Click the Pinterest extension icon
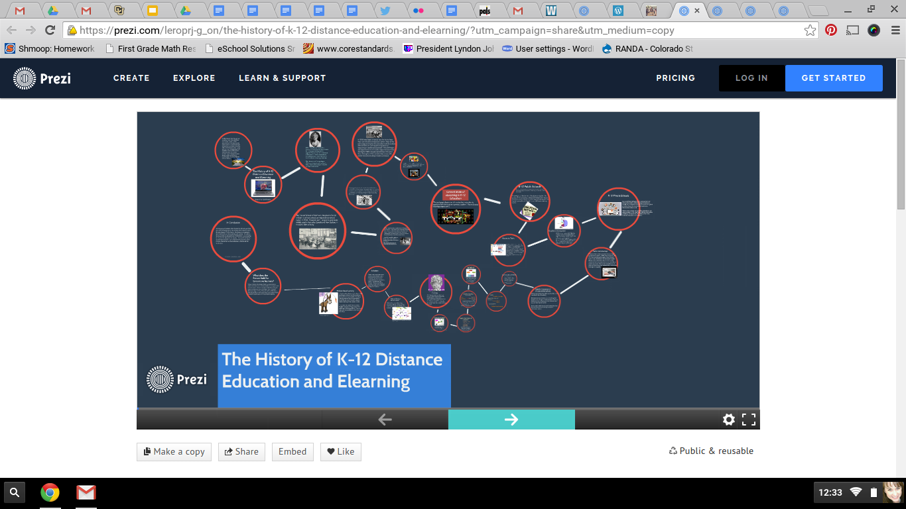 pos(830,30)
